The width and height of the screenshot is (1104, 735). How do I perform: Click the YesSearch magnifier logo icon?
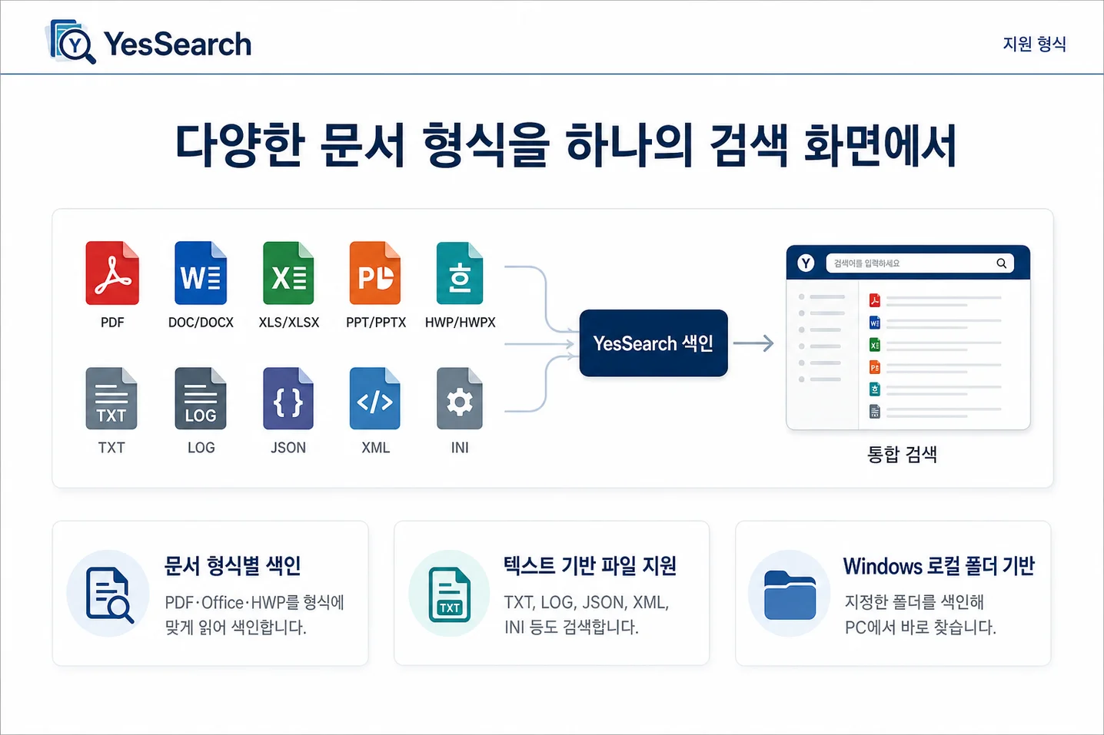pyautogui.click(x=71, y=42)
